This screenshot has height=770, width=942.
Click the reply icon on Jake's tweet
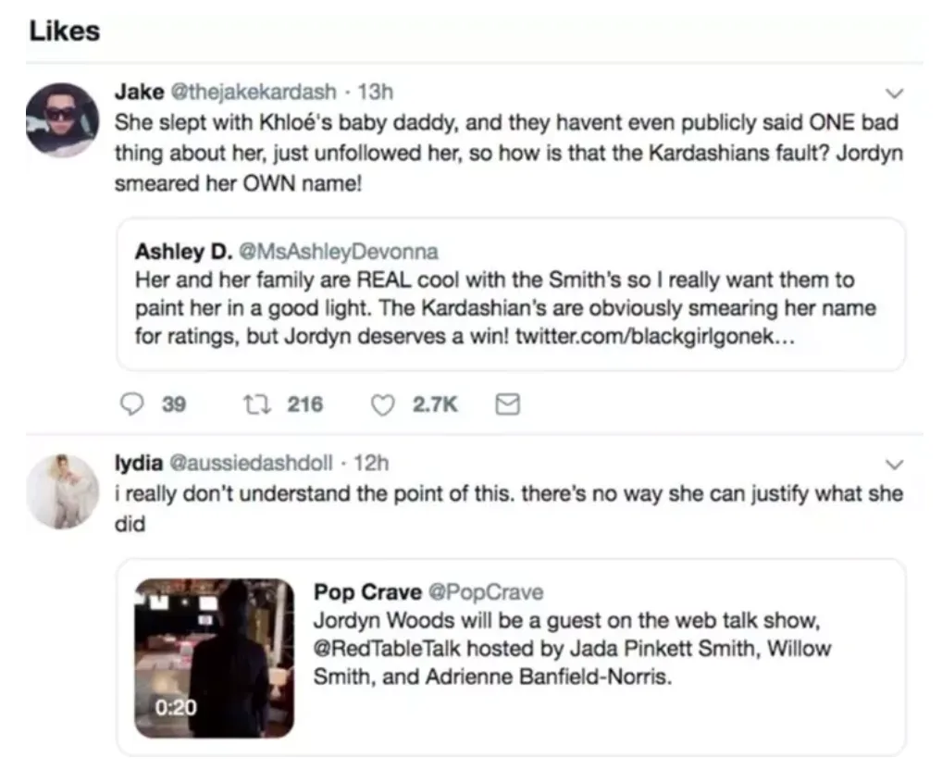point(131,404)
